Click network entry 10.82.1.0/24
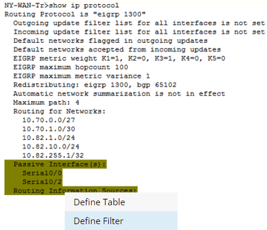This screenshot has width=267, height=230. point(49,138)
